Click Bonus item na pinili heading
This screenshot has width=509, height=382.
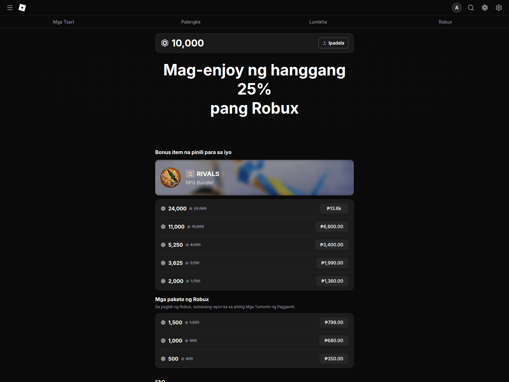pos(193,152)
